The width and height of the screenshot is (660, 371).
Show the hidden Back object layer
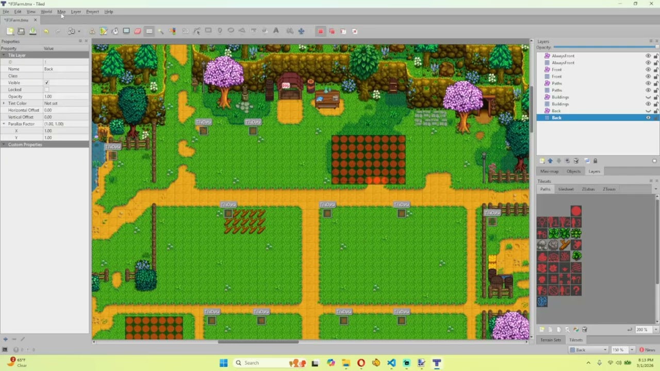(x=648, y=111)
